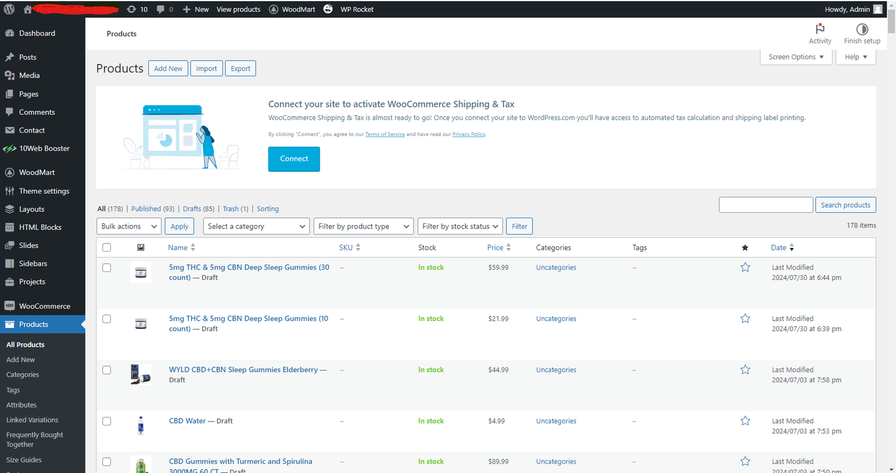Sort products by SKU column
896x473 pixels.
coord(349,247)
